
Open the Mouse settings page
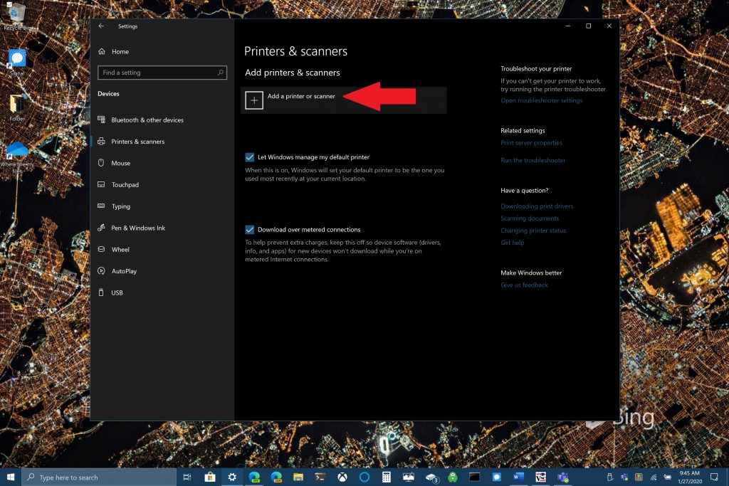click(121, 163)
